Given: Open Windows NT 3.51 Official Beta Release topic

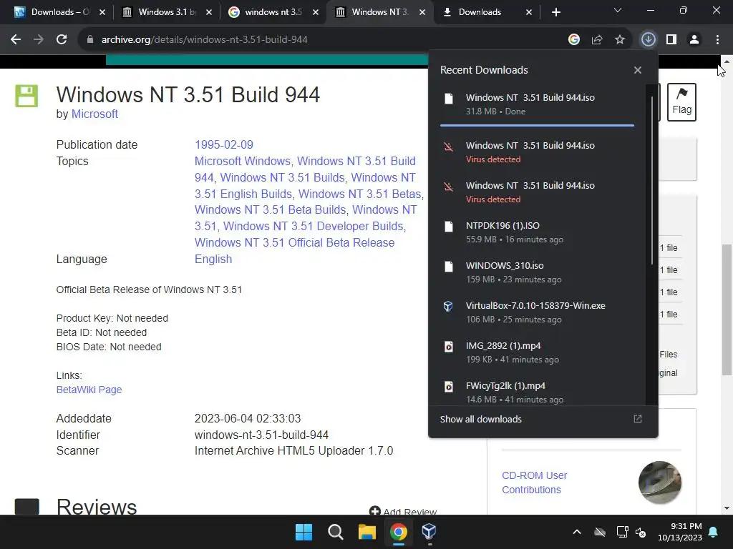Looking at the screenshot, I should click(x=294, y=243).
